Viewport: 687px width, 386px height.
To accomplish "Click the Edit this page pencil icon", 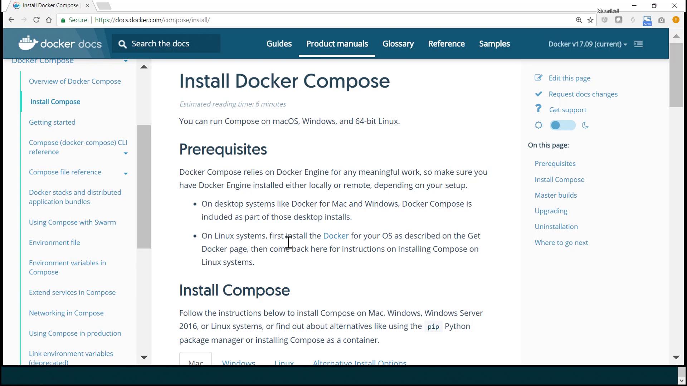I will (x=538, y=78).
